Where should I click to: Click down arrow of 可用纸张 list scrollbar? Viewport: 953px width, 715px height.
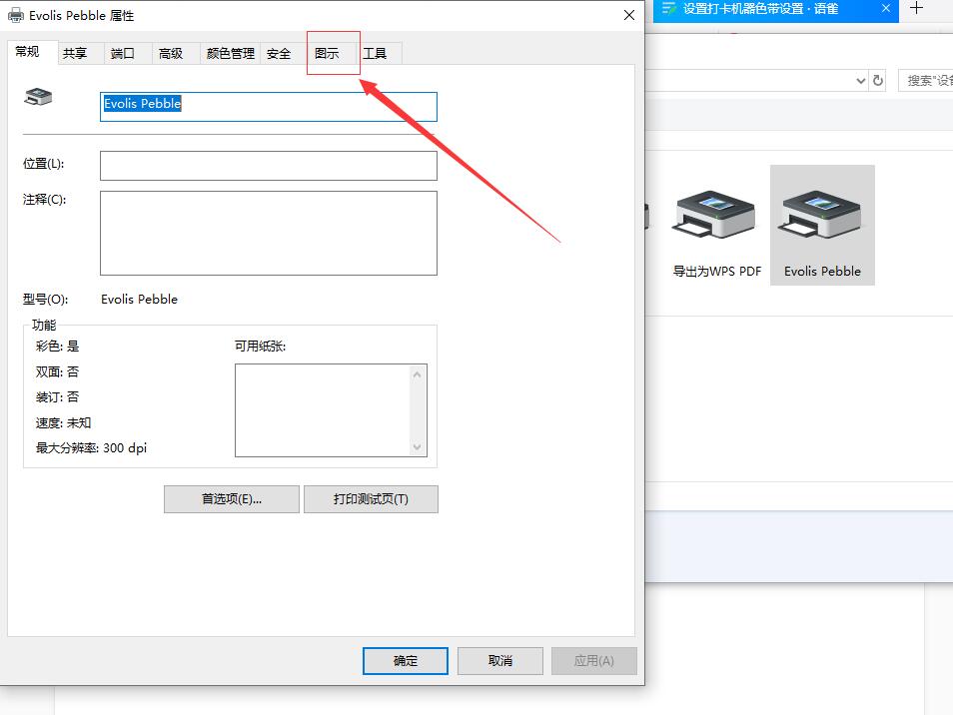coord(417,447)
